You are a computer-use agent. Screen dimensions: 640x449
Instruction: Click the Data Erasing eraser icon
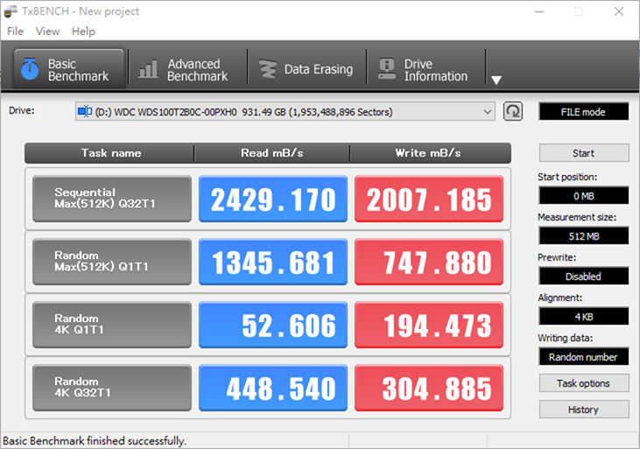(x=267, y=69)
